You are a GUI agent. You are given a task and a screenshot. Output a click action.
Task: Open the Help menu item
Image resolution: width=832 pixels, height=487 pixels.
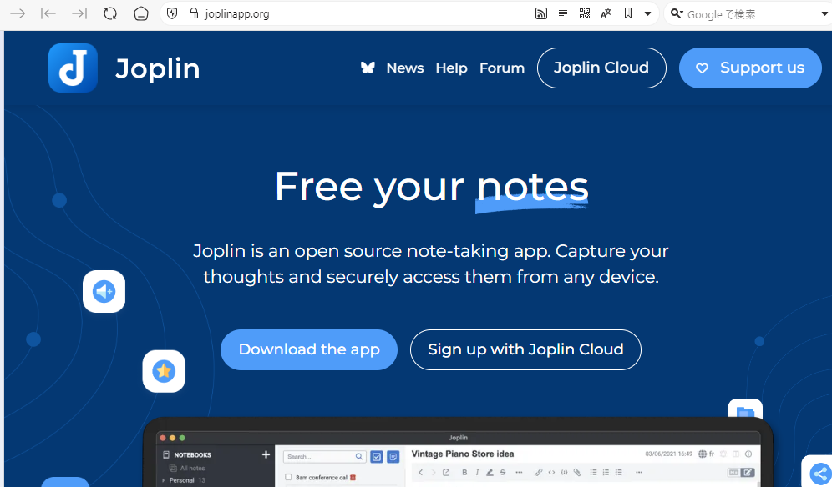pos(452,68)
